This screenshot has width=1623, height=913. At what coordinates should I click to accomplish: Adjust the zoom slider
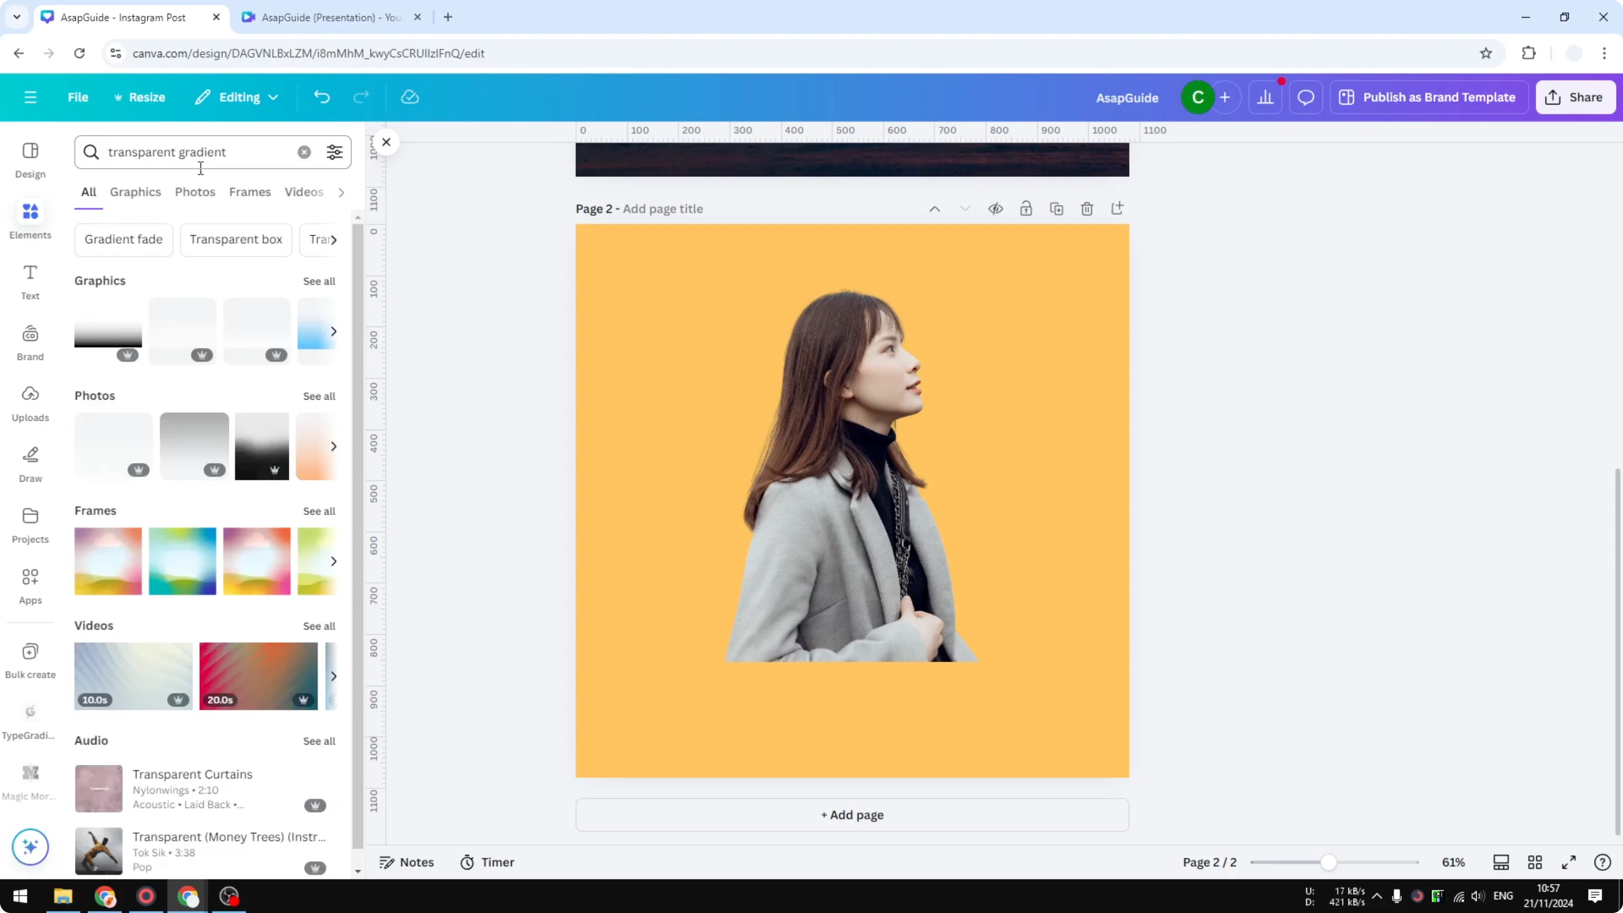point(1329,862)
